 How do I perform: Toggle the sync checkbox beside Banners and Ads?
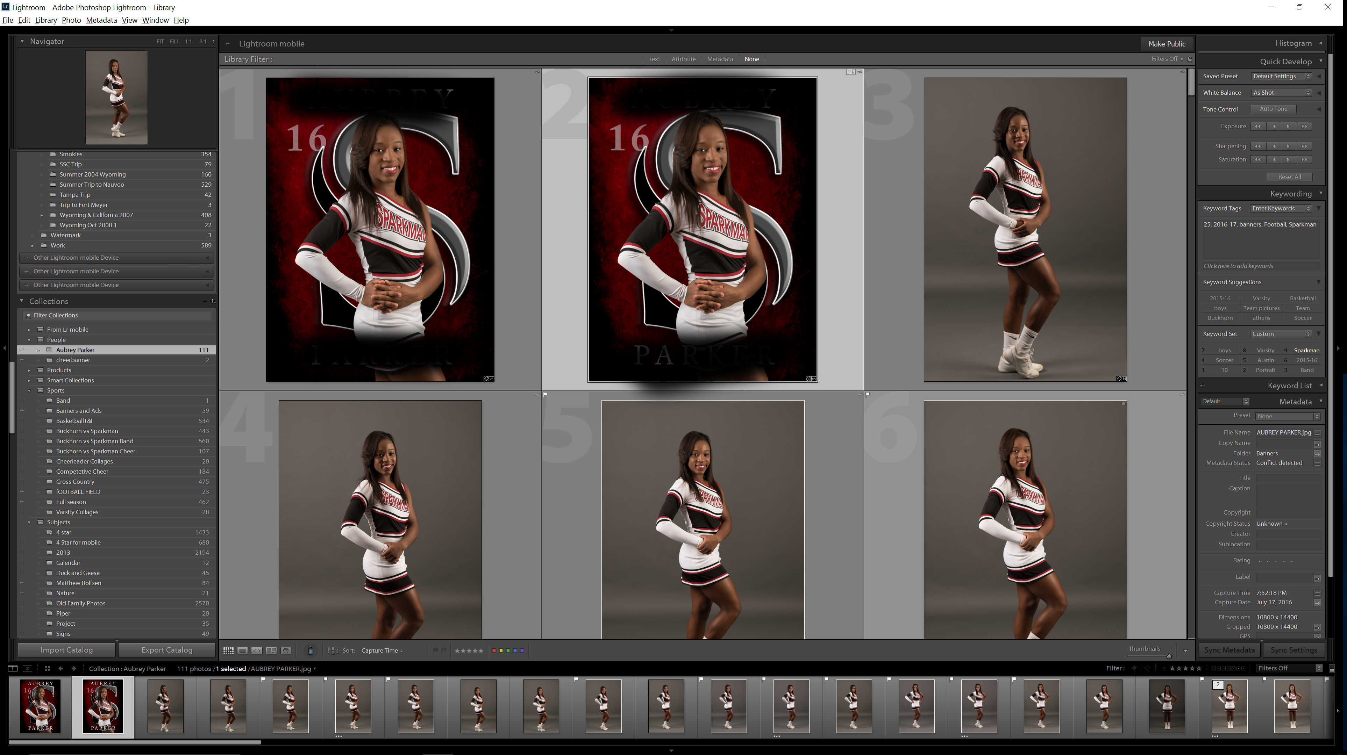click(22, 411)
